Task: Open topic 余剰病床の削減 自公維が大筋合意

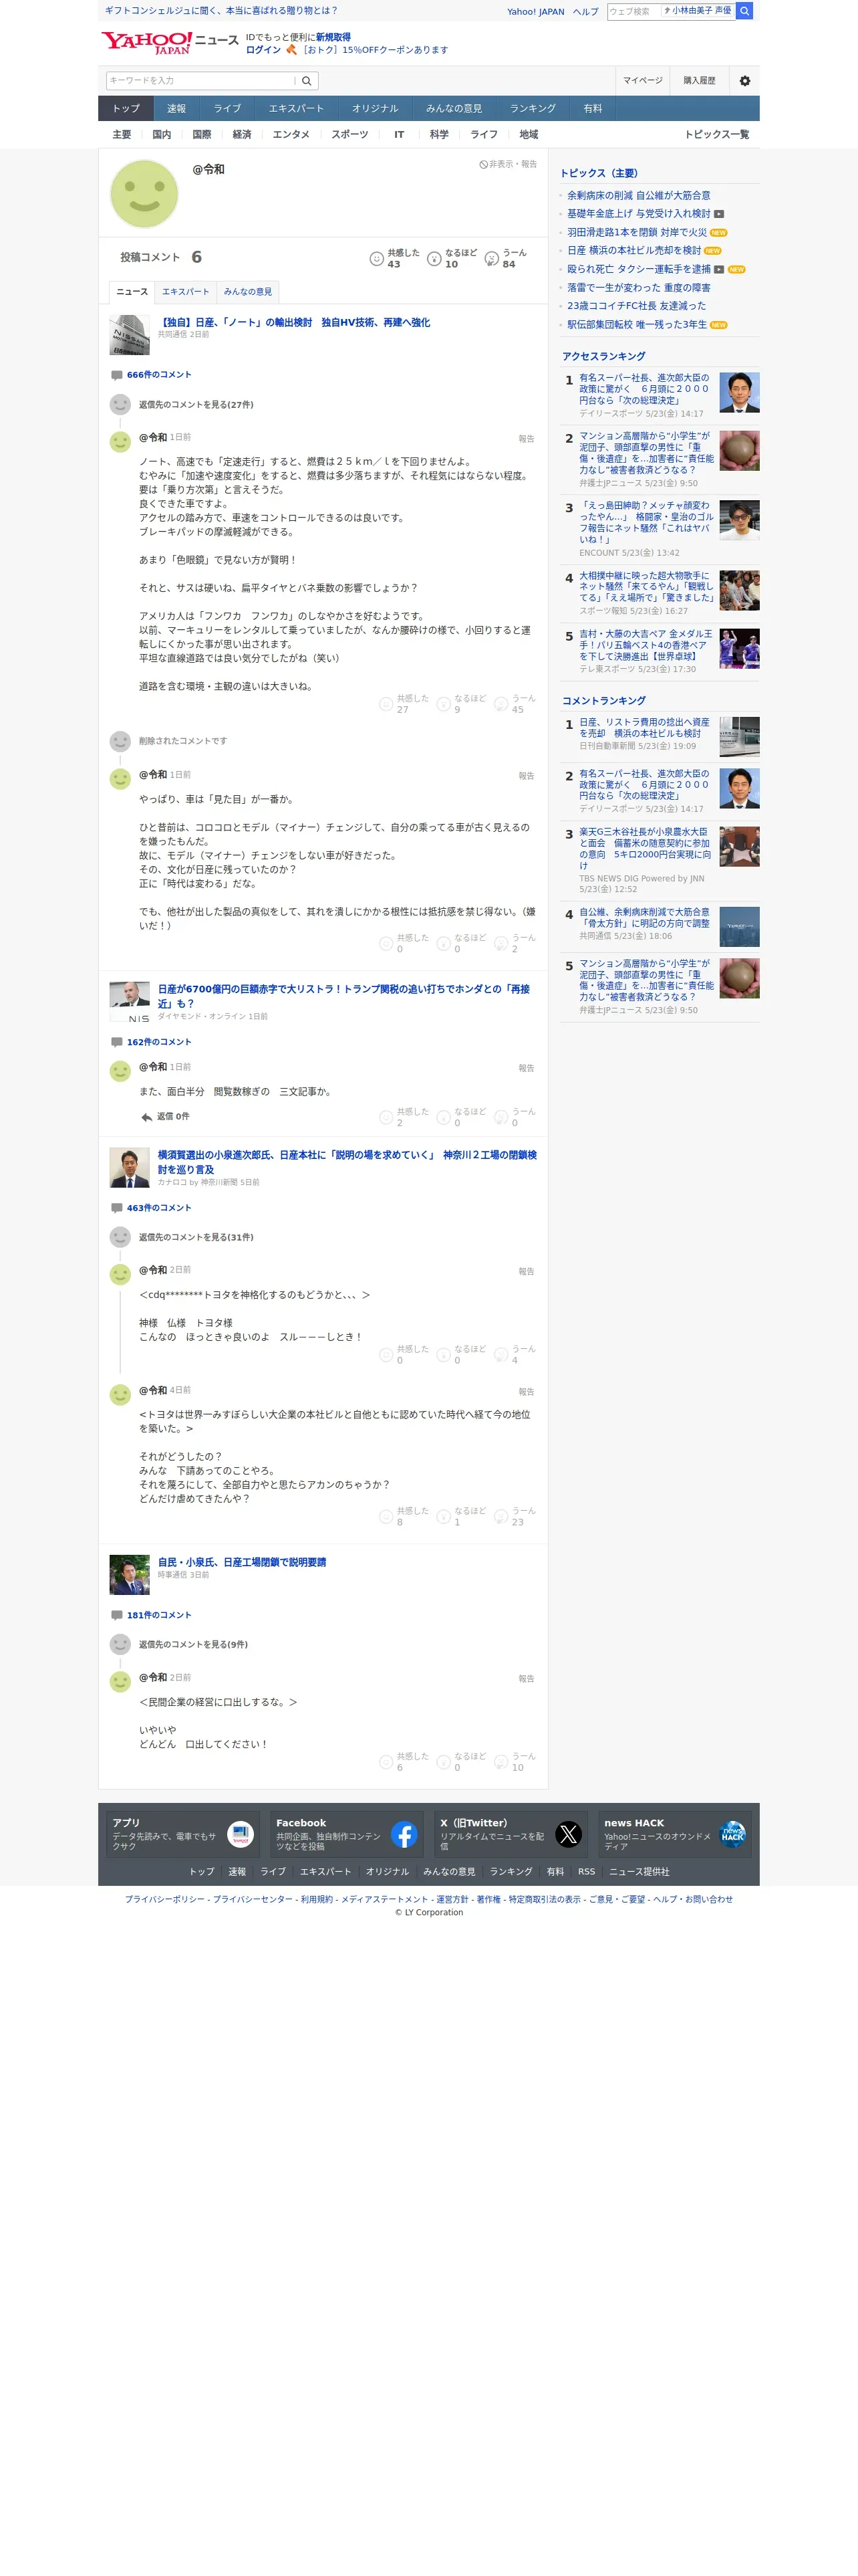Action: (639, 196)
